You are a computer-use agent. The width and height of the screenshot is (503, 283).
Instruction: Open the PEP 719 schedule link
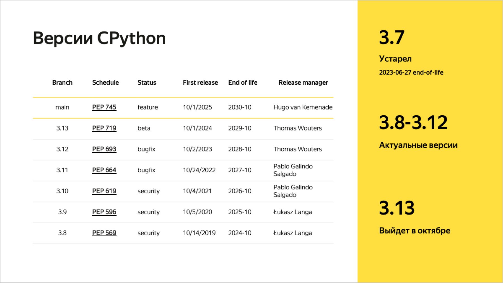tap(104, 128)
